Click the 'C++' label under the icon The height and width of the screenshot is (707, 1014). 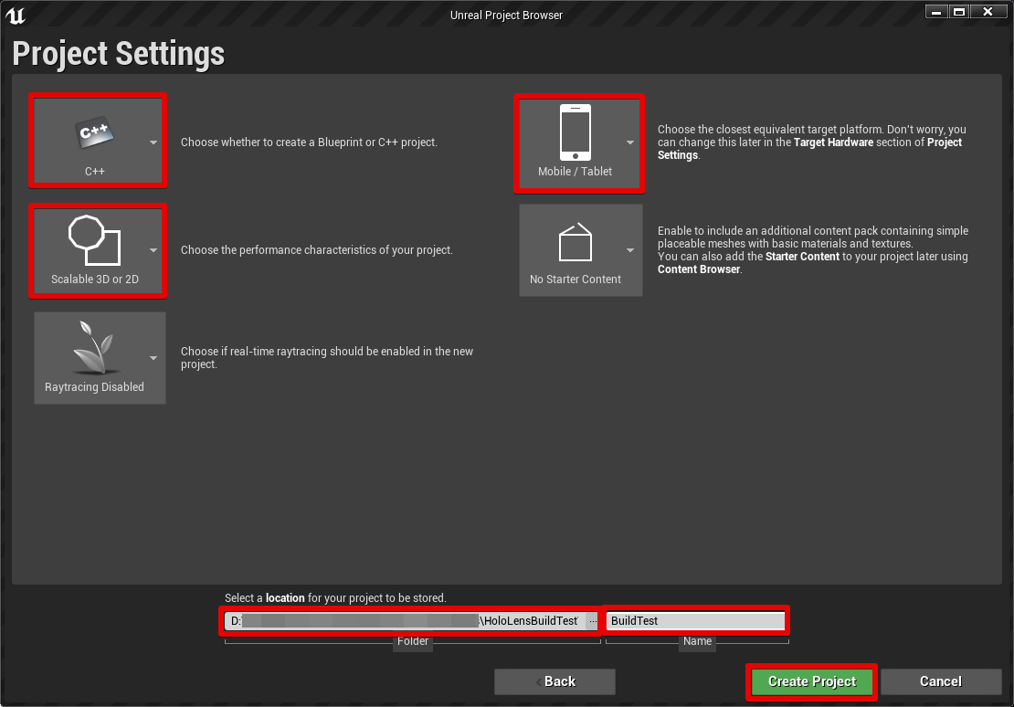(94, 172)
